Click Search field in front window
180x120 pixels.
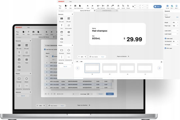click(65, 11)
